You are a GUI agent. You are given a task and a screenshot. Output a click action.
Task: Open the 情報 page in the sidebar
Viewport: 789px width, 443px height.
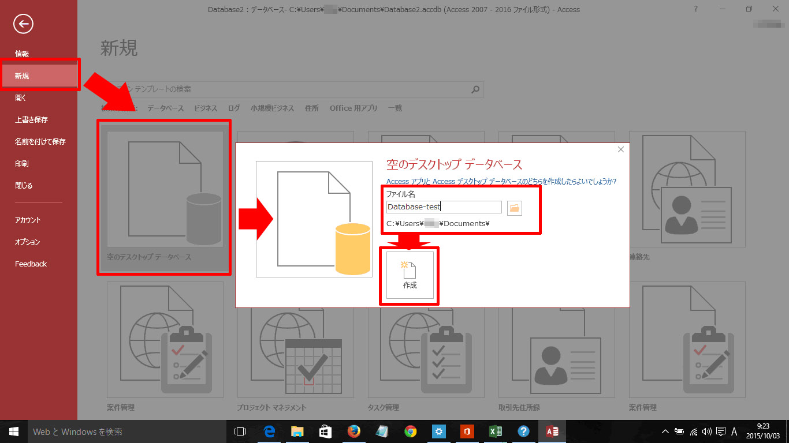22,54
